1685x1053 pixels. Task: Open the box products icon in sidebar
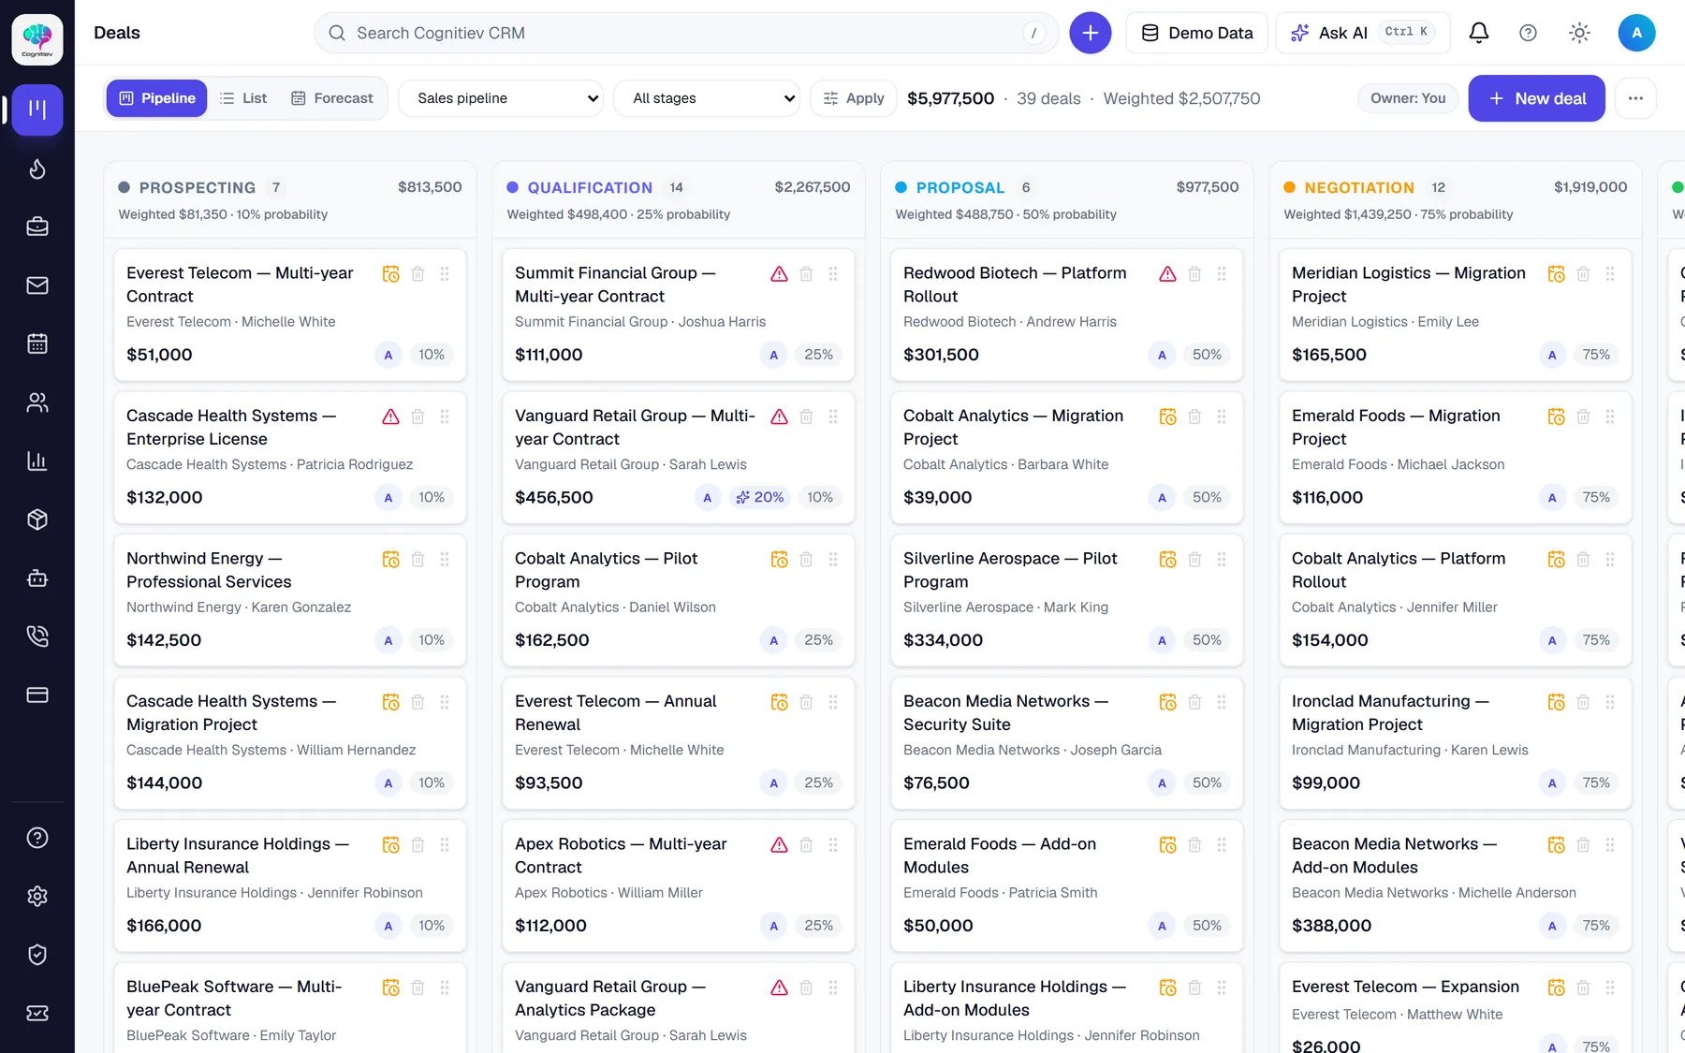point(37,519)
